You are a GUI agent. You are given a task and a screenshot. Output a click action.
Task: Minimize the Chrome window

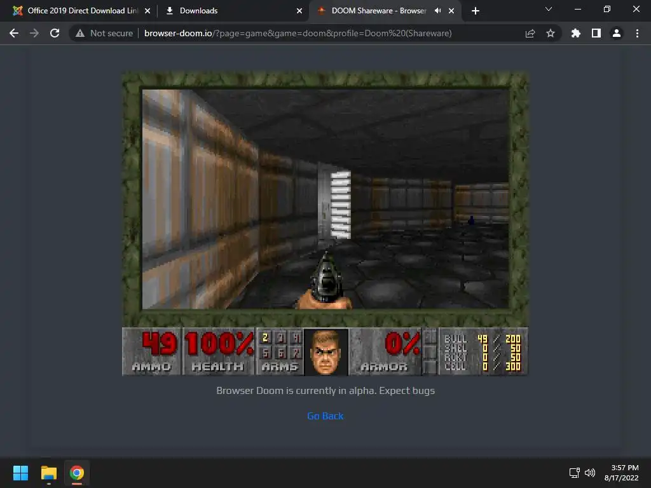[577, 9]
